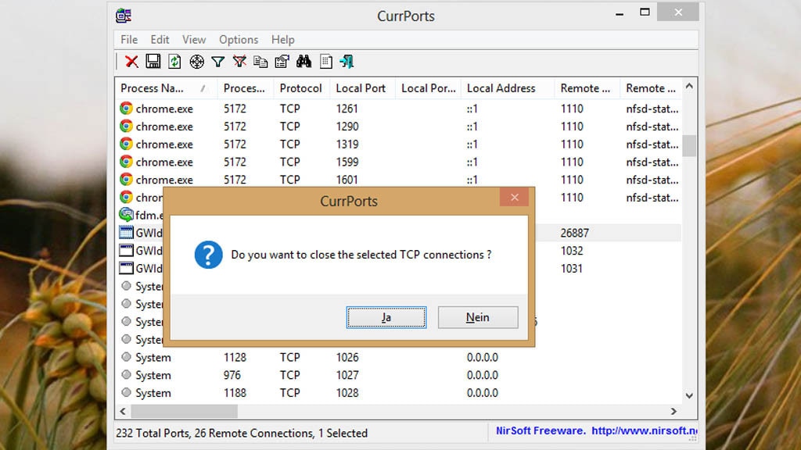Viewport: 801px width, 450px height.
Task: Click the exit door toolbar icon
Action: click(x=347, y=62)
